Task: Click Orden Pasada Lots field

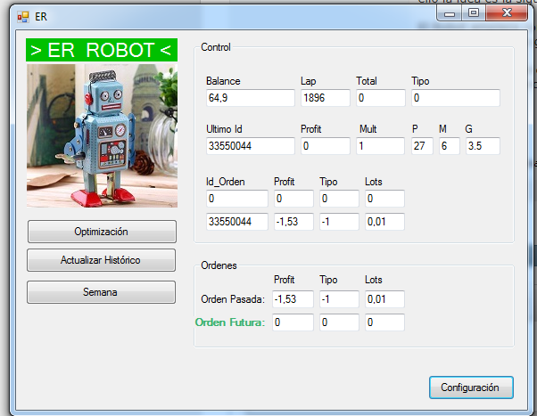Action: pyautogui.click(x=384, y=299)
